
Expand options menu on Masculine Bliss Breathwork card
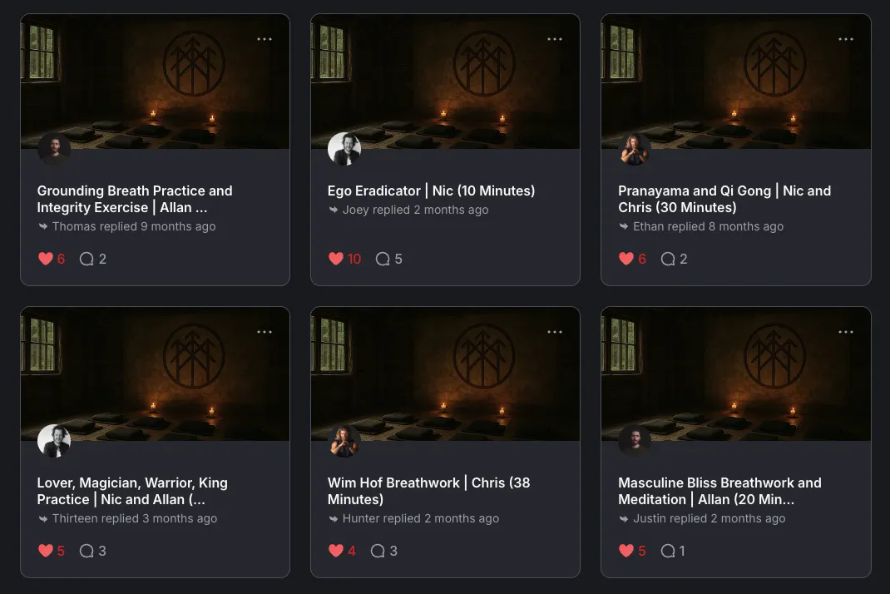(x=846, y=332)
